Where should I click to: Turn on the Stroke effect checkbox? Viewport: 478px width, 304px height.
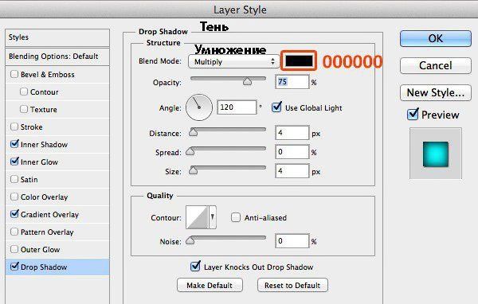14,127
